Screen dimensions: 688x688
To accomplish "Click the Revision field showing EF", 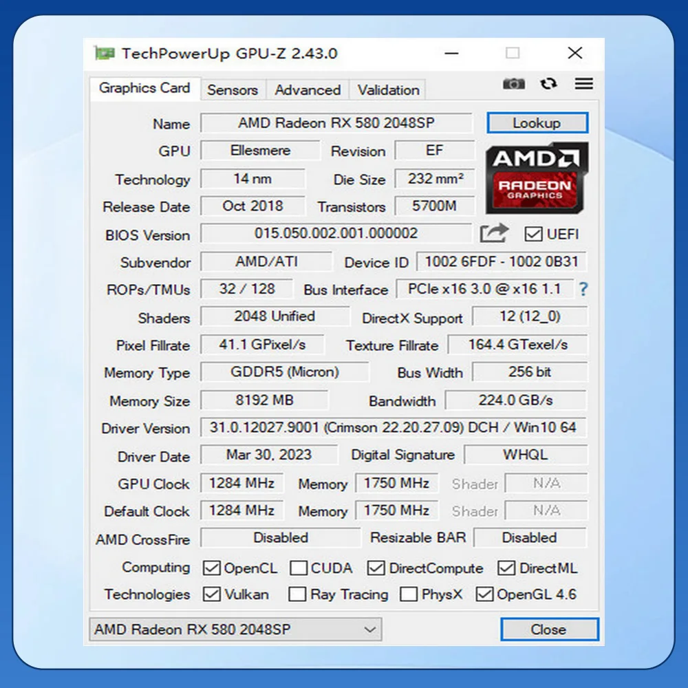I will [435, 151].
